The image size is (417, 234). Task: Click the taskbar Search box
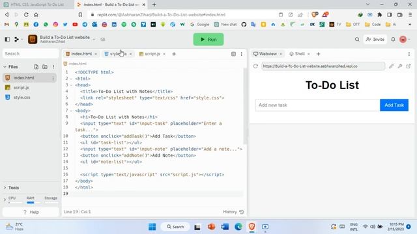click(175, 227)
